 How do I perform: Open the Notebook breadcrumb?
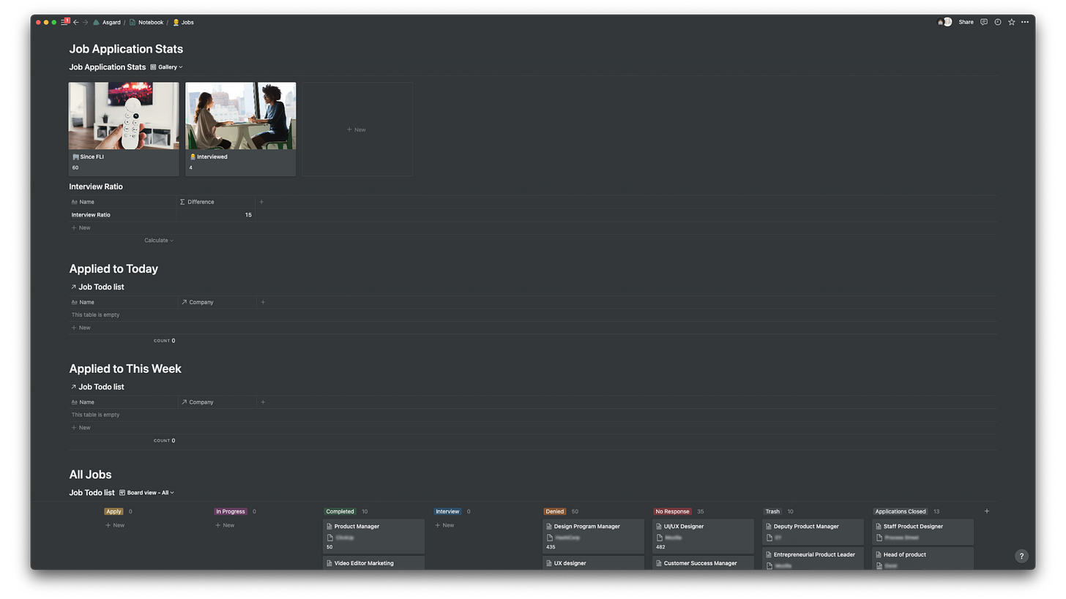pos(146,22)
